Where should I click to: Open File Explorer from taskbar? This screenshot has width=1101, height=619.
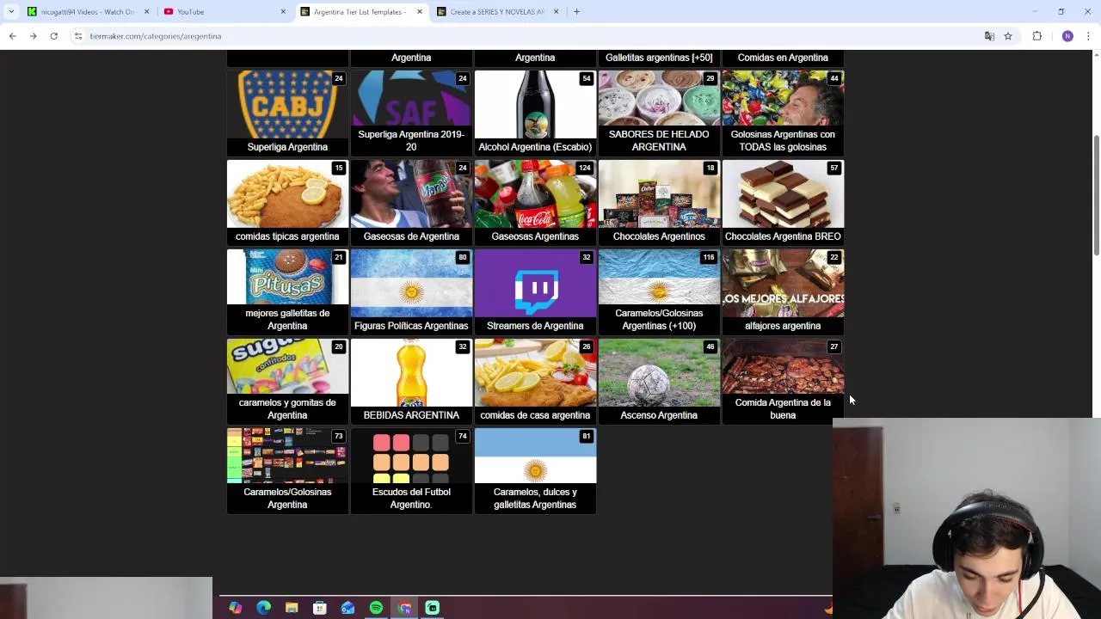(x=292, y=608)
